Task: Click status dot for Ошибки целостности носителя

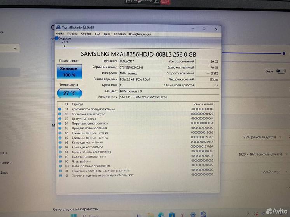Action: click(x=61, y=171)
